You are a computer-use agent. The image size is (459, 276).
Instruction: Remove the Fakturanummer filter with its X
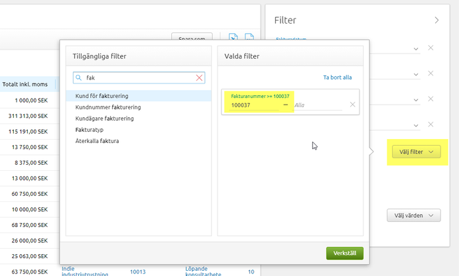[352, 105]
